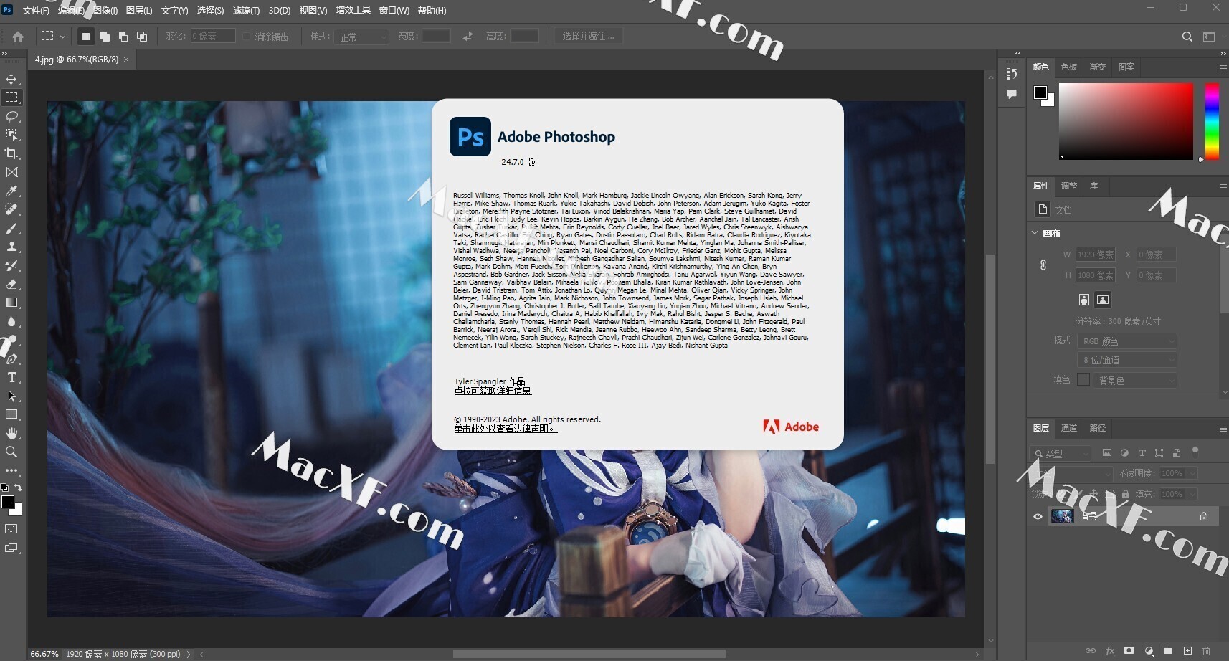The width and height of the screenshot is (1229, 661).
Task: Select the Object Selection tool
Action: pyautogui.click(x=11, y=135)
